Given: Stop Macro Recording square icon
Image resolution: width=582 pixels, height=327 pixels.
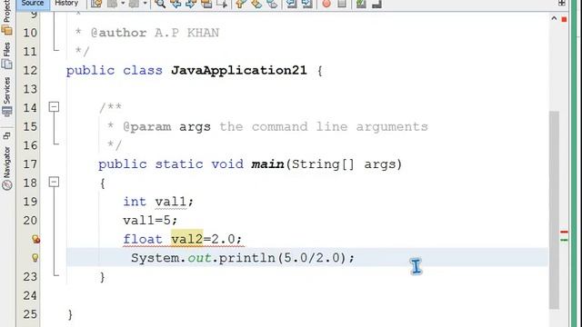Looking at the screenshot, I should point(342,4).
